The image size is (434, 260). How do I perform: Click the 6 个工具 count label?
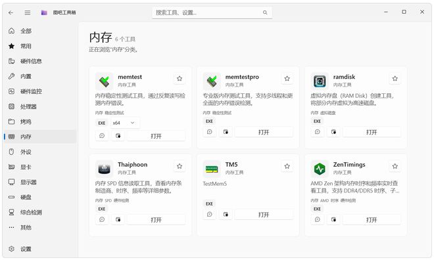125,39
